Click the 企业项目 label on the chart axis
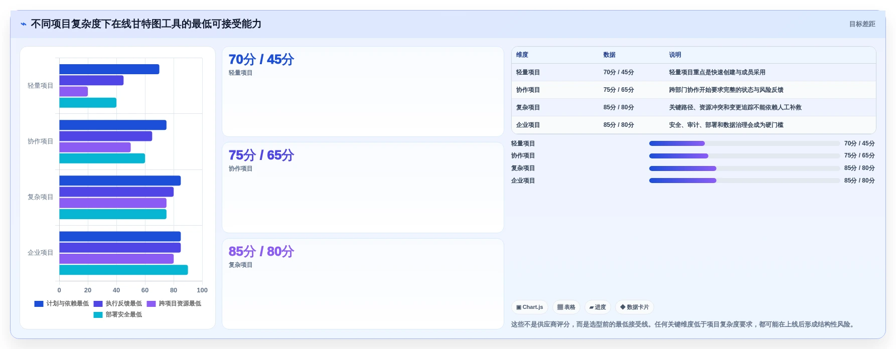This screenshot has height=349, width=896. point(41,253)
